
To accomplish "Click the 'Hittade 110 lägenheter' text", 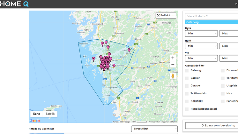I will pos(41,129).
